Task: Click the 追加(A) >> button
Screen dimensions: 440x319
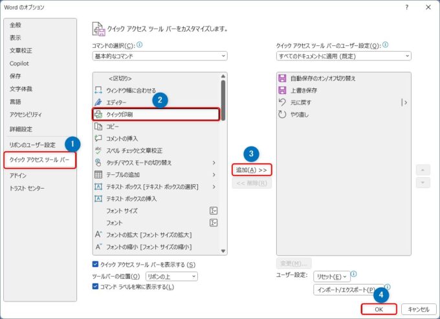Action: pyautogui.click(x=252, y=170)
